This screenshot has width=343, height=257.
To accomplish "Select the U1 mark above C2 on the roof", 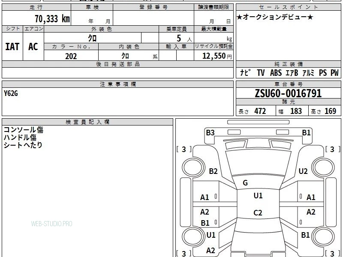I will [258, 195].
